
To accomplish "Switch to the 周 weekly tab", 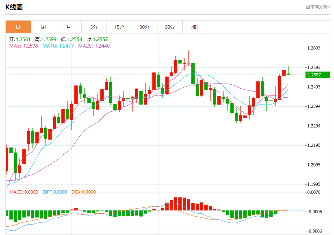I will 43,27.
